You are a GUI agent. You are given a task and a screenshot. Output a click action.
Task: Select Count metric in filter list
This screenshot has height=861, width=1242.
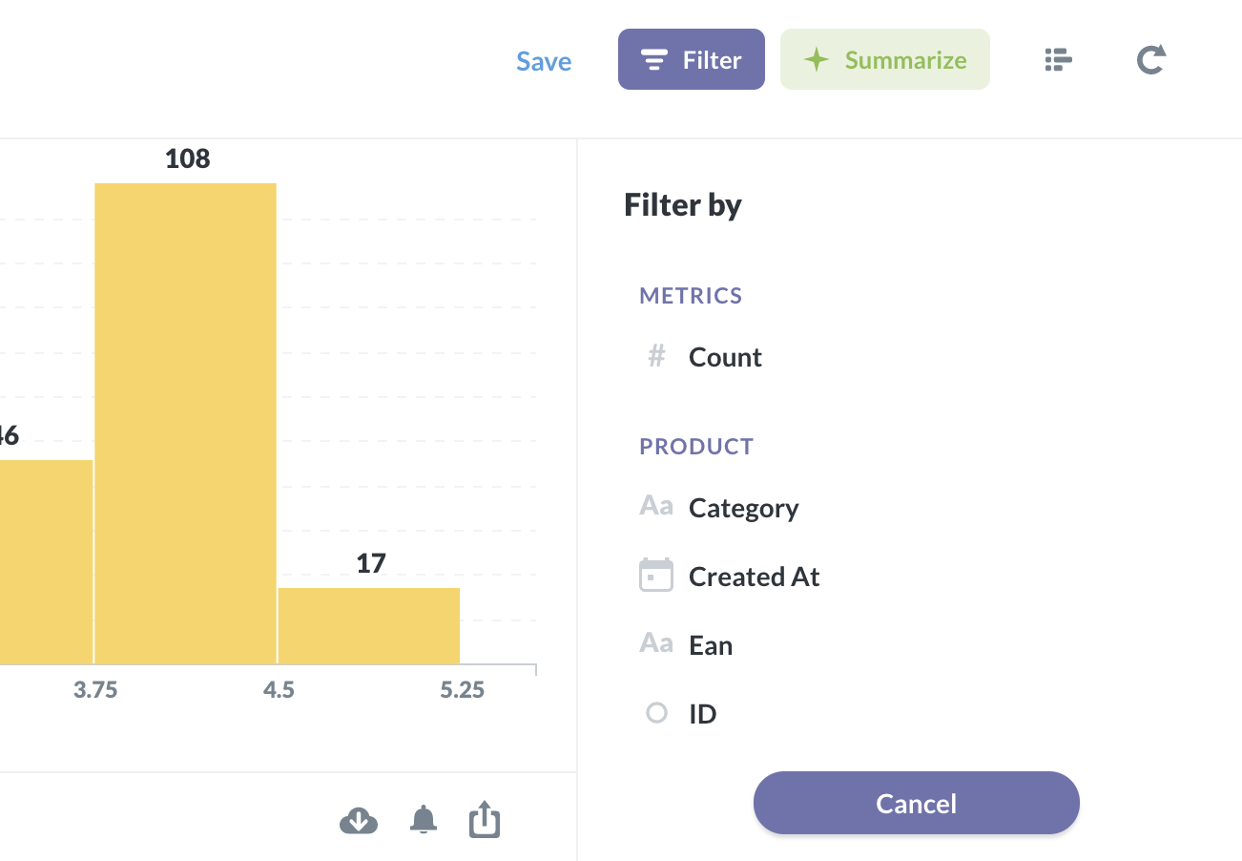(725, 357)
